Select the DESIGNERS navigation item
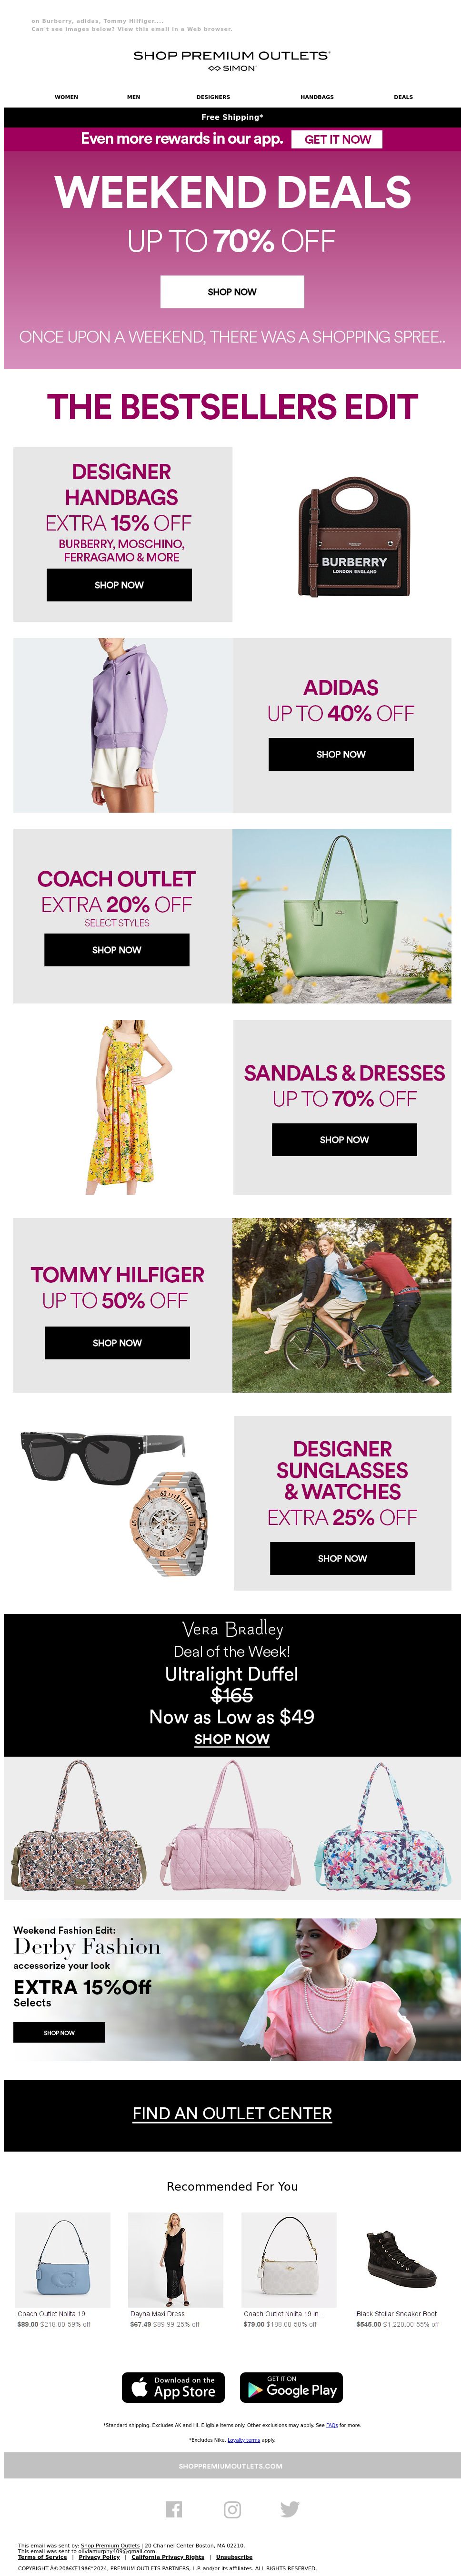The height and width of the screenshot is (2576, 461). tap(213, 97)
